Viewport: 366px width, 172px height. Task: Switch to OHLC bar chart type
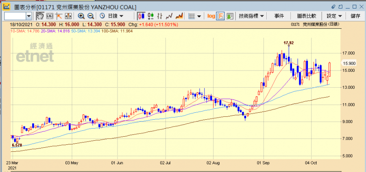click(160, 16)
